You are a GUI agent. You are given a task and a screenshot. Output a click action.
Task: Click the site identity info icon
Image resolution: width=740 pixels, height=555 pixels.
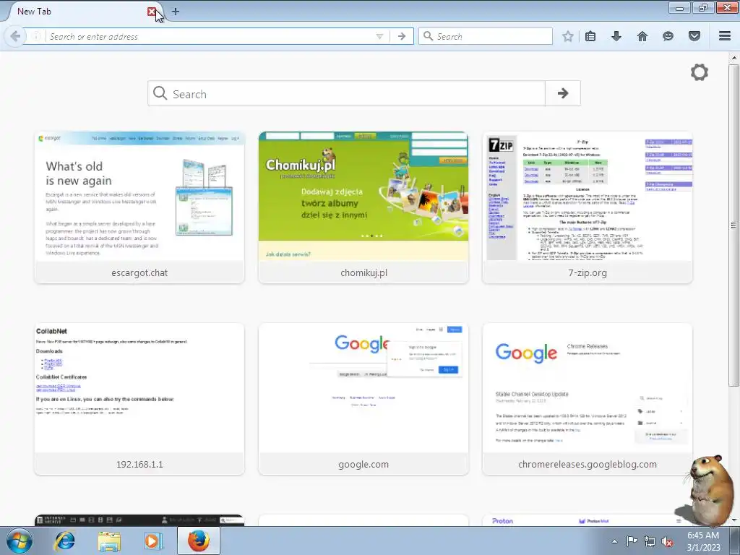point(36,36)
